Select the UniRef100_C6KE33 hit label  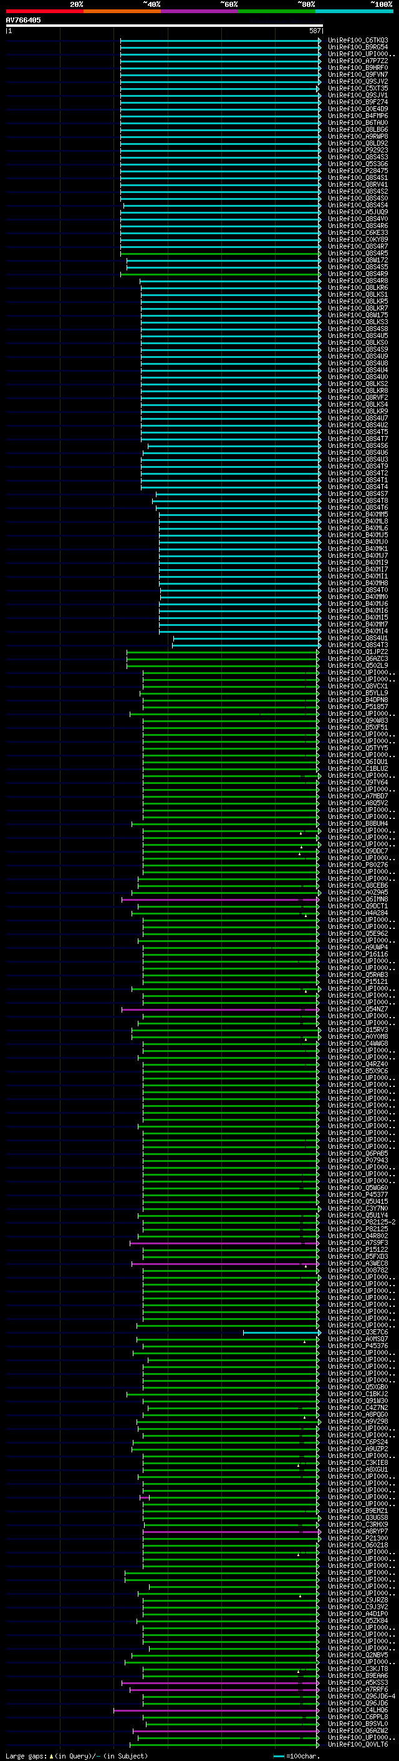pos(358,232)
